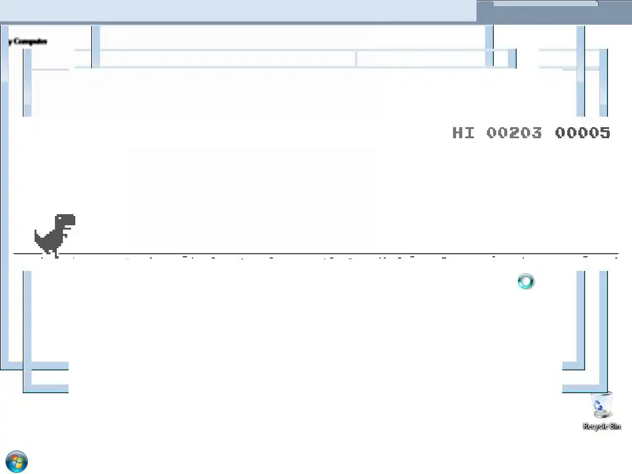Click the T-Rex dinosaur character
The image size is (632, 474).
click(x=55, y=236)
